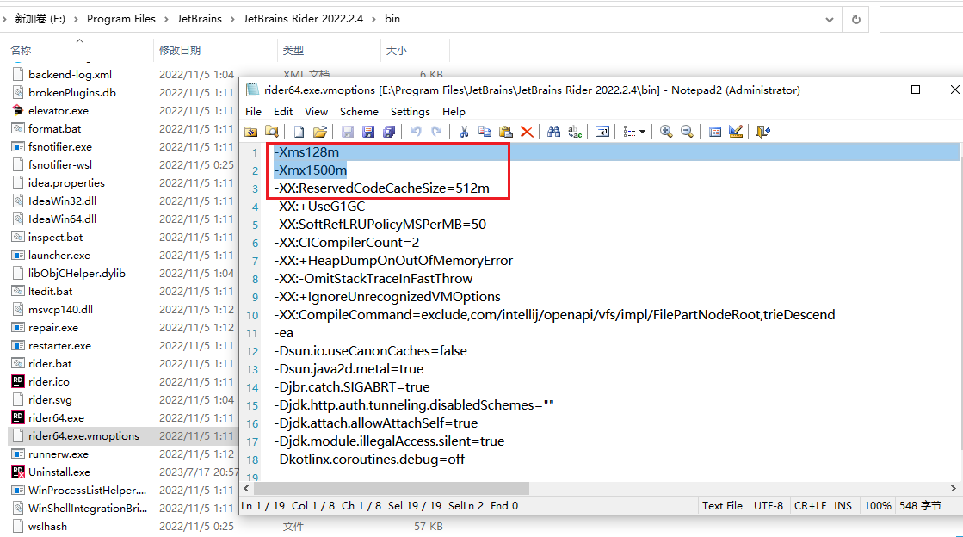Screen dimensions: 963x537
Task: Click the Add to Favorites toolbar icon
Action: pos(251,132)
